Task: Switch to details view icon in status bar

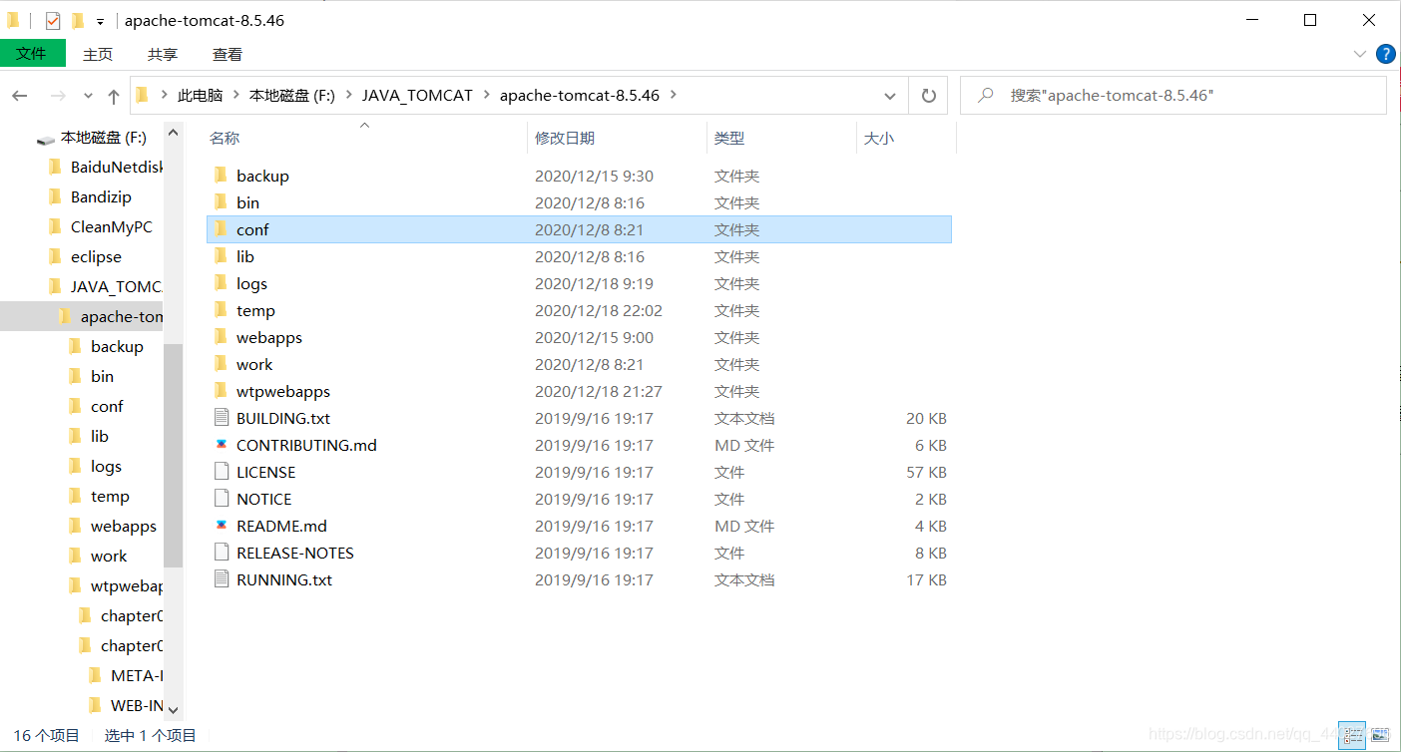Action: tap(1352, 735)
